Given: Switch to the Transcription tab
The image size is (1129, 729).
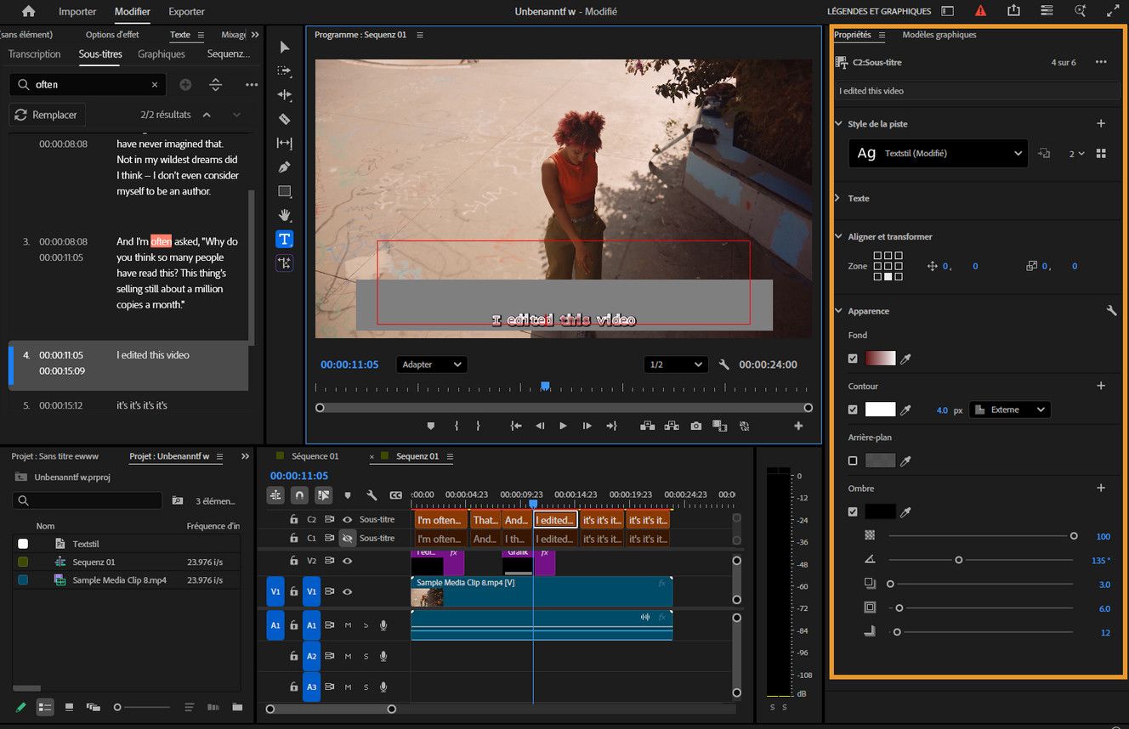Looking at the screenshot, I should coord(34,54).
